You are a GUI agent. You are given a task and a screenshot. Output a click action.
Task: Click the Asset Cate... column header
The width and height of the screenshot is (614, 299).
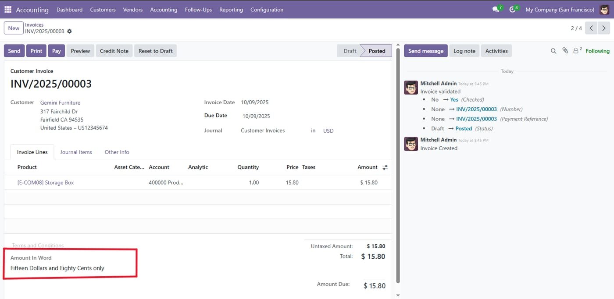pyautogui.click(x=129, y=167)
